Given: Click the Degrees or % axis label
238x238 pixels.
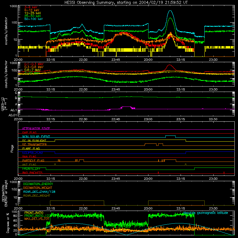Looking at the screenshot, I should coord(8,223).
